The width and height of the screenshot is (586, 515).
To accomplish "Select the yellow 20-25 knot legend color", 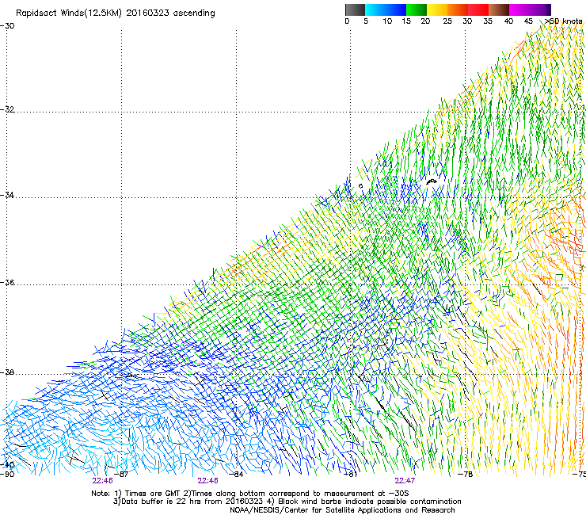I will [x=437, y=10].
